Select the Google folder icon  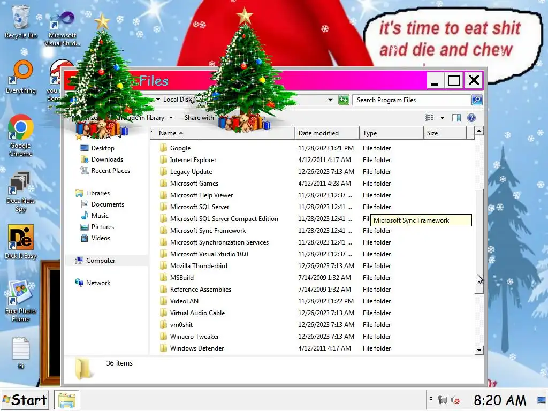163,148
